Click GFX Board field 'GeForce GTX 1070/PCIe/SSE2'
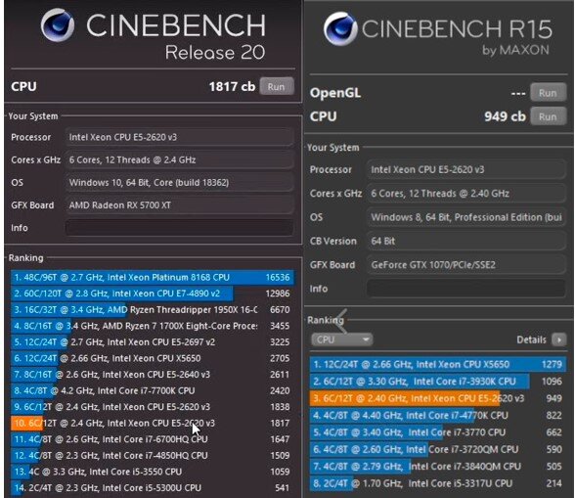575x498 pixels. [466, 265]
